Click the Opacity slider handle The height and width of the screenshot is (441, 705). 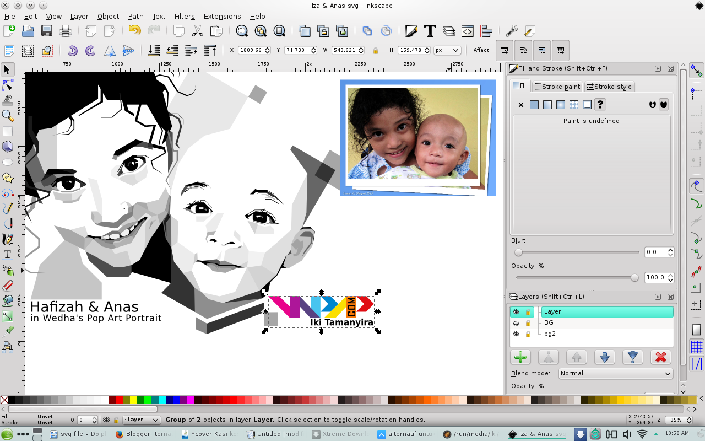(634, 278)
